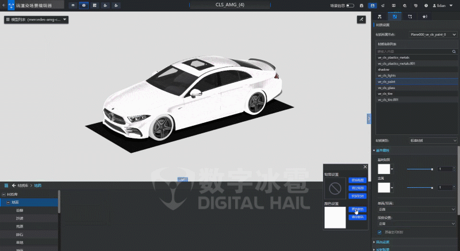Image resolution: width=460 pixels, height=251 pixels.
Task: Click the base map white color swatch
Action: [384, 169]
